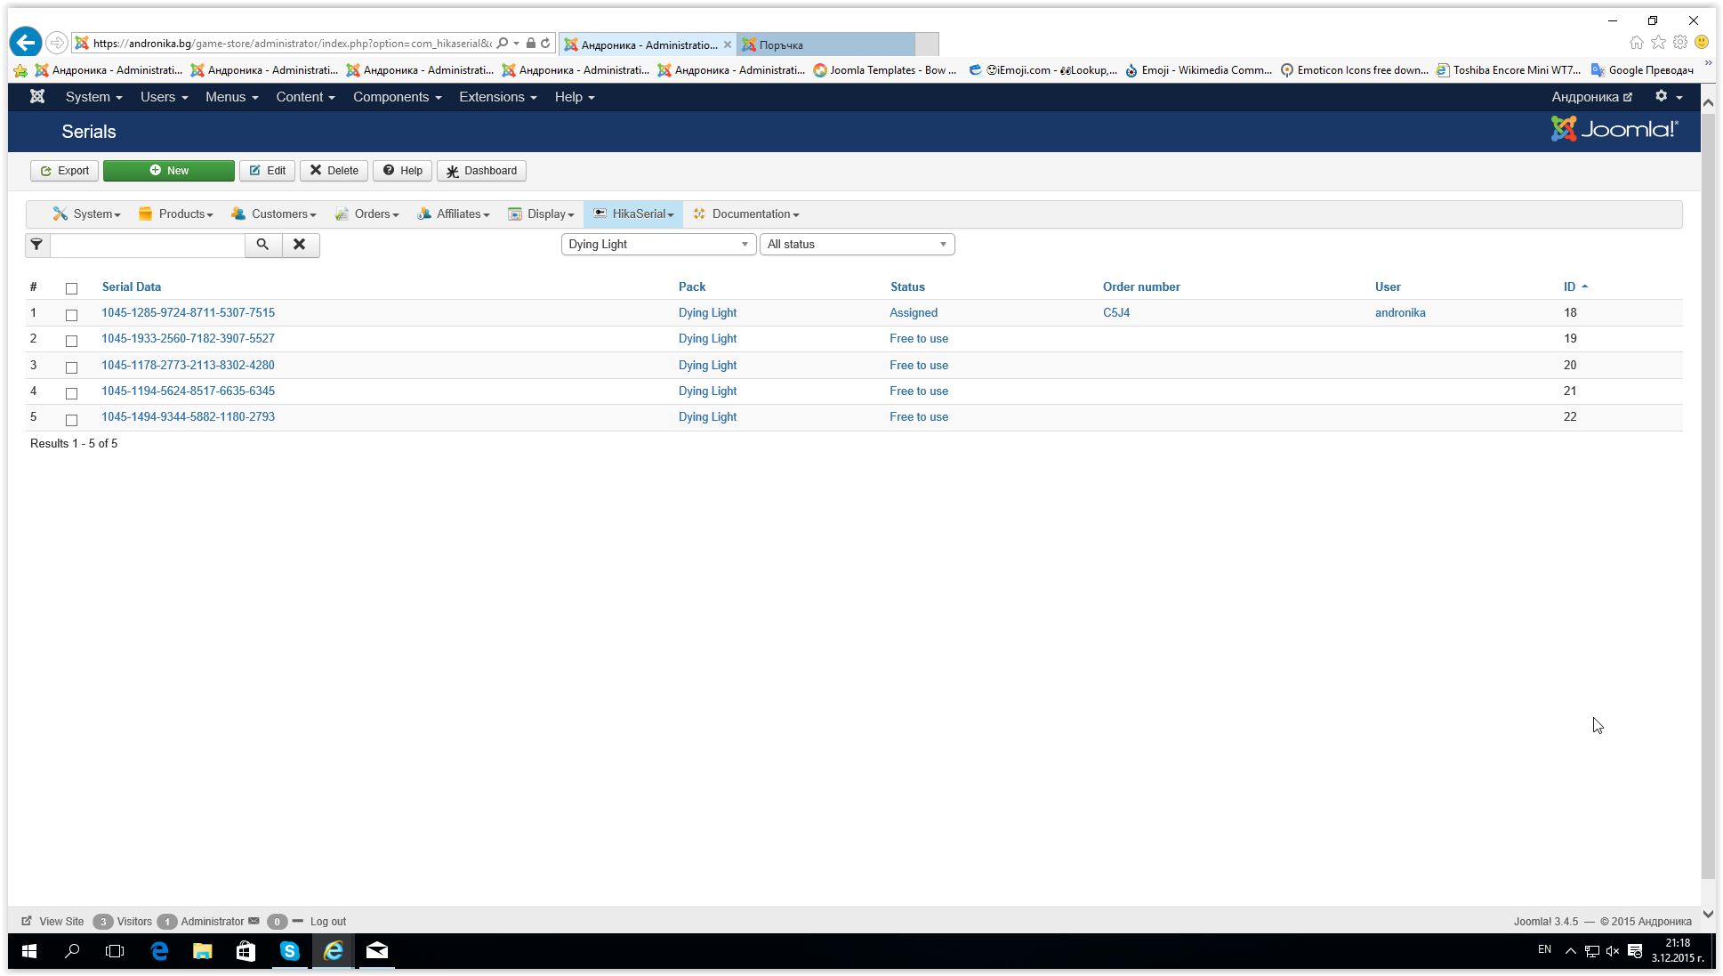This screenshot has height=976, width=1723.
Task: Click the Joomla logo icon in menu bar
Action: coord(37,97)
